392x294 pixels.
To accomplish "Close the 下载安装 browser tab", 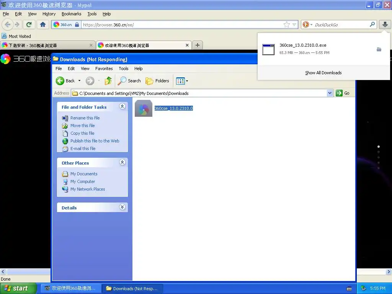I will 91,45.
